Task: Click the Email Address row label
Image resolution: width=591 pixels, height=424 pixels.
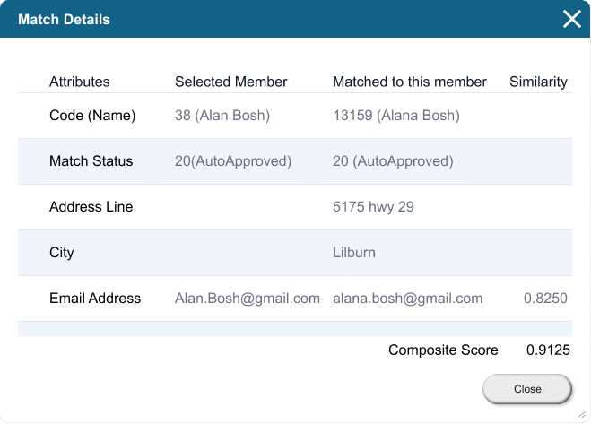Action: coord(95,299)
